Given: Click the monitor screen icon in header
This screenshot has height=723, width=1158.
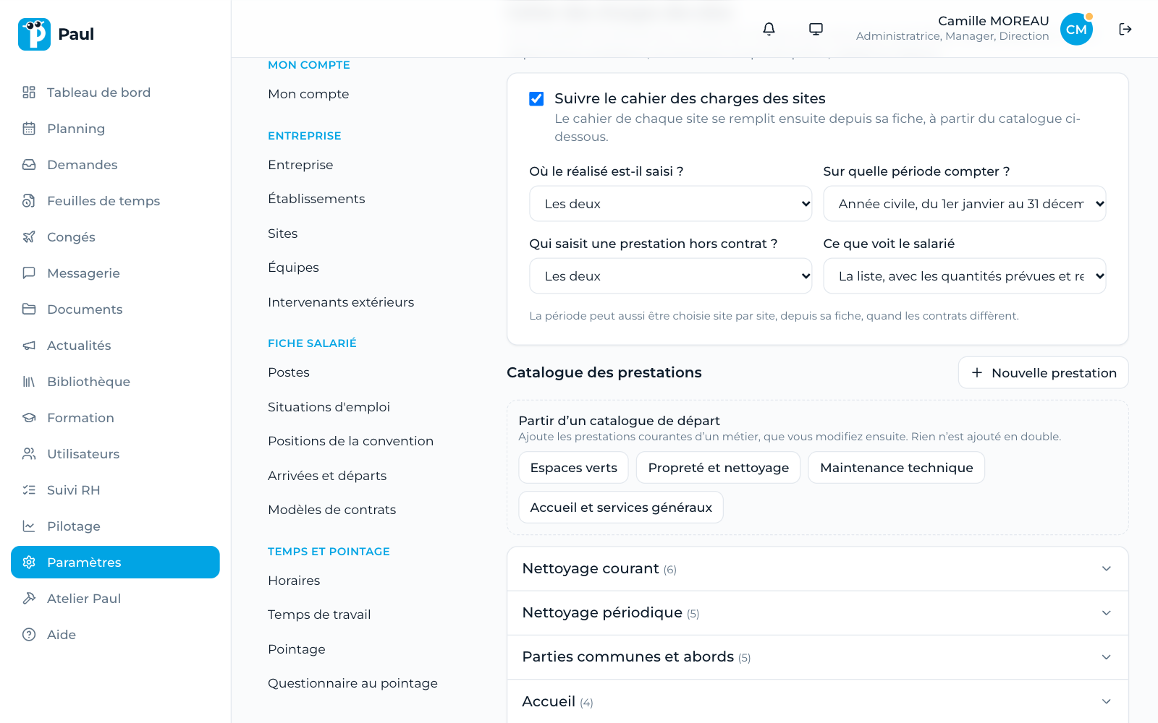Looking at the screenshot, I should [x=816, y=29].
